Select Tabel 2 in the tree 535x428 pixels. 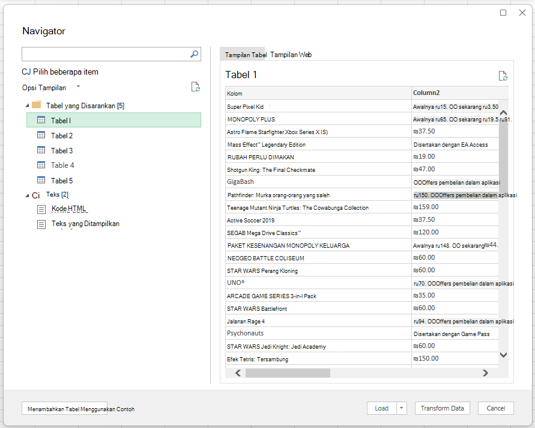(x=62, y=136)
